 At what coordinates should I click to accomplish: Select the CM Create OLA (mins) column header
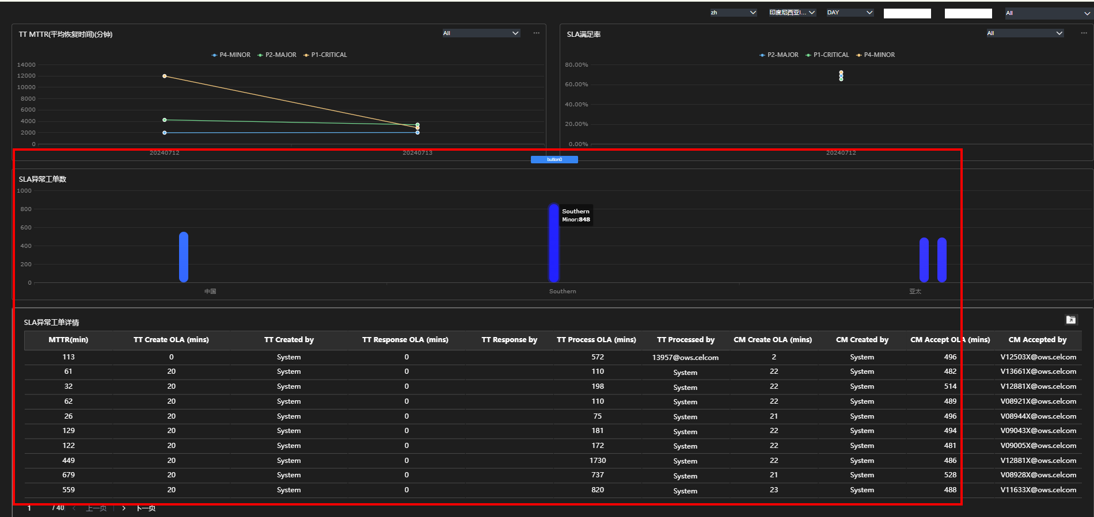(x=773, y=340)
